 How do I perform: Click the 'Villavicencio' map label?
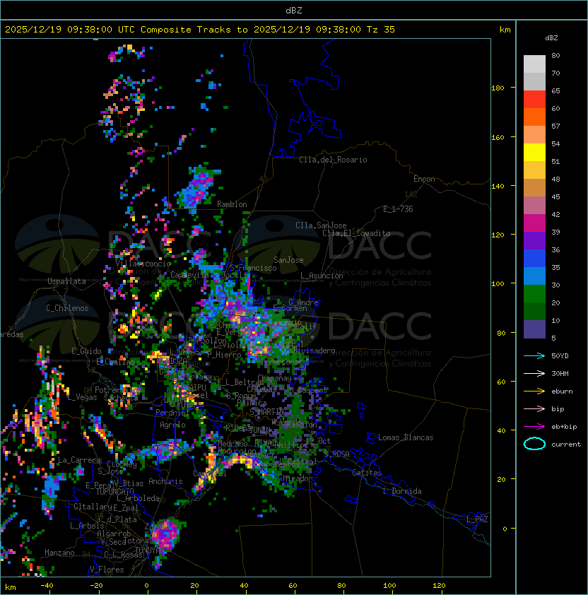coord(143,264)
